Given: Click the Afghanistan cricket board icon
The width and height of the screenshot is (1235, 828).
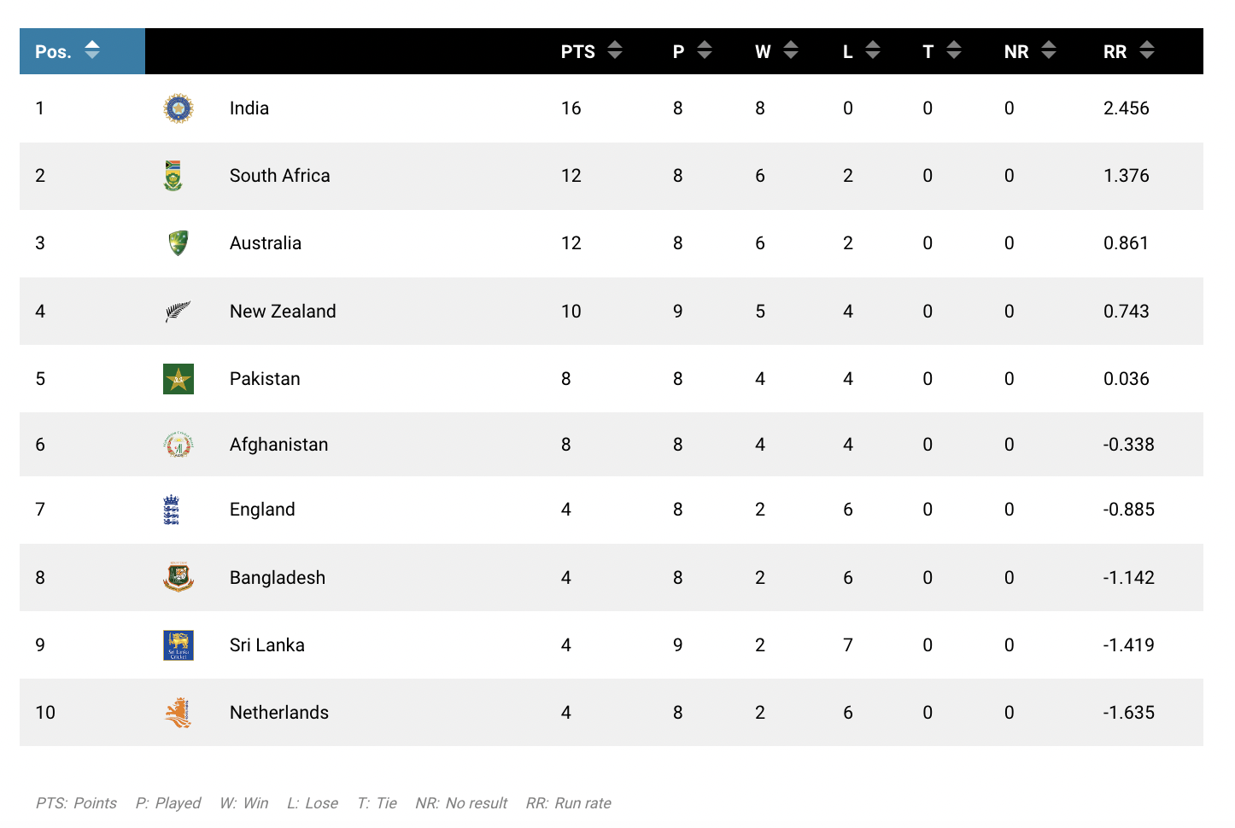Looking at the screenshot, I should (178, 444).
